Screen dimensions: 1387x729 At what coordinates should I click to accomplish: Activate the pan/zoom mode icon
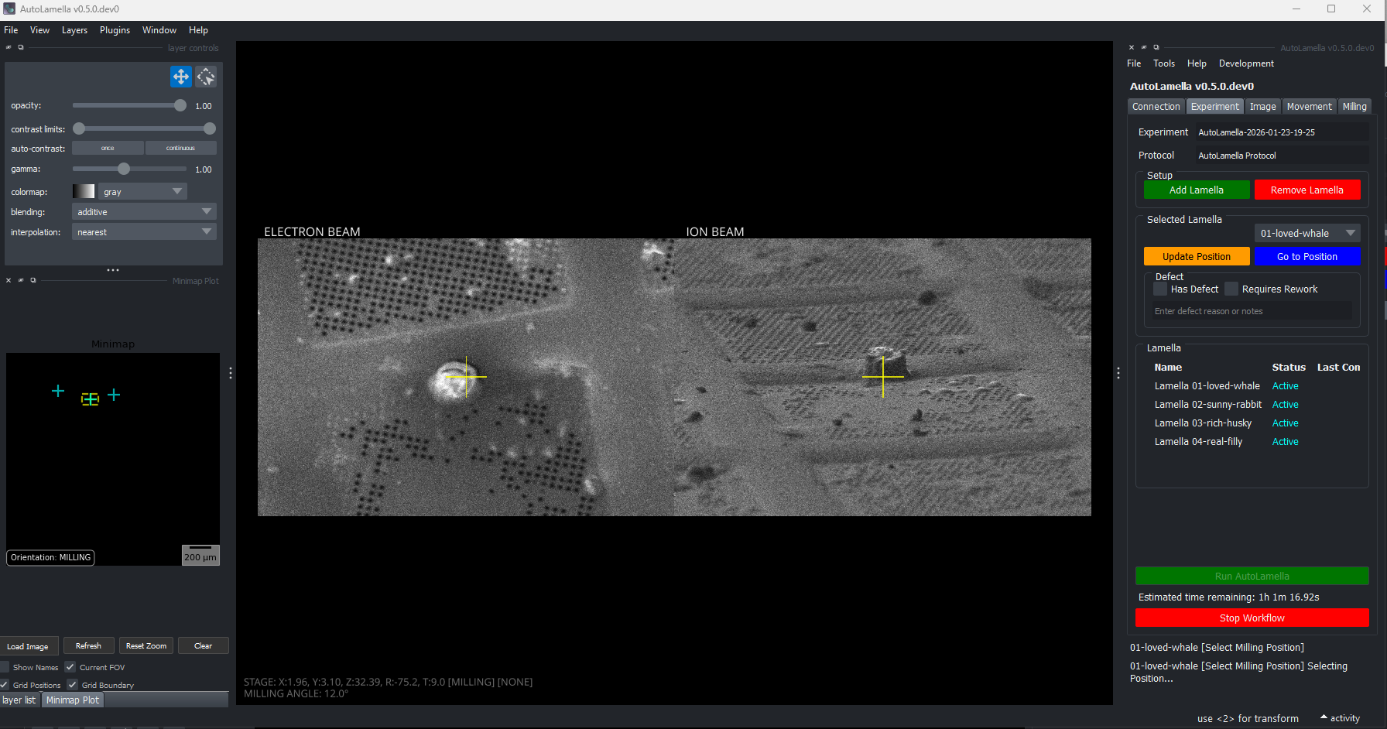coord(180,77)
